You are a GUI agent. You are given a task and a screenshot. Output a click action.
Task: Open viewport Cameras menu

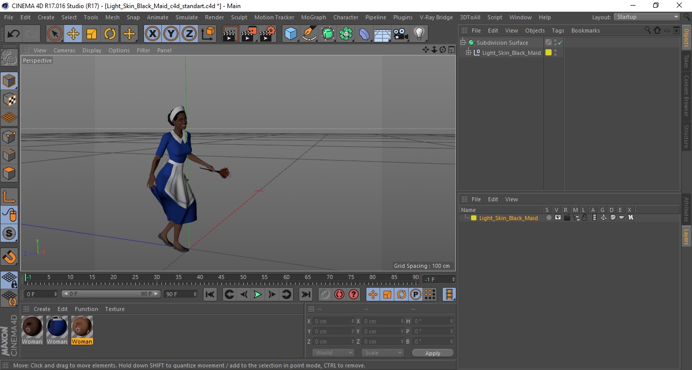[x=64, y=50]
